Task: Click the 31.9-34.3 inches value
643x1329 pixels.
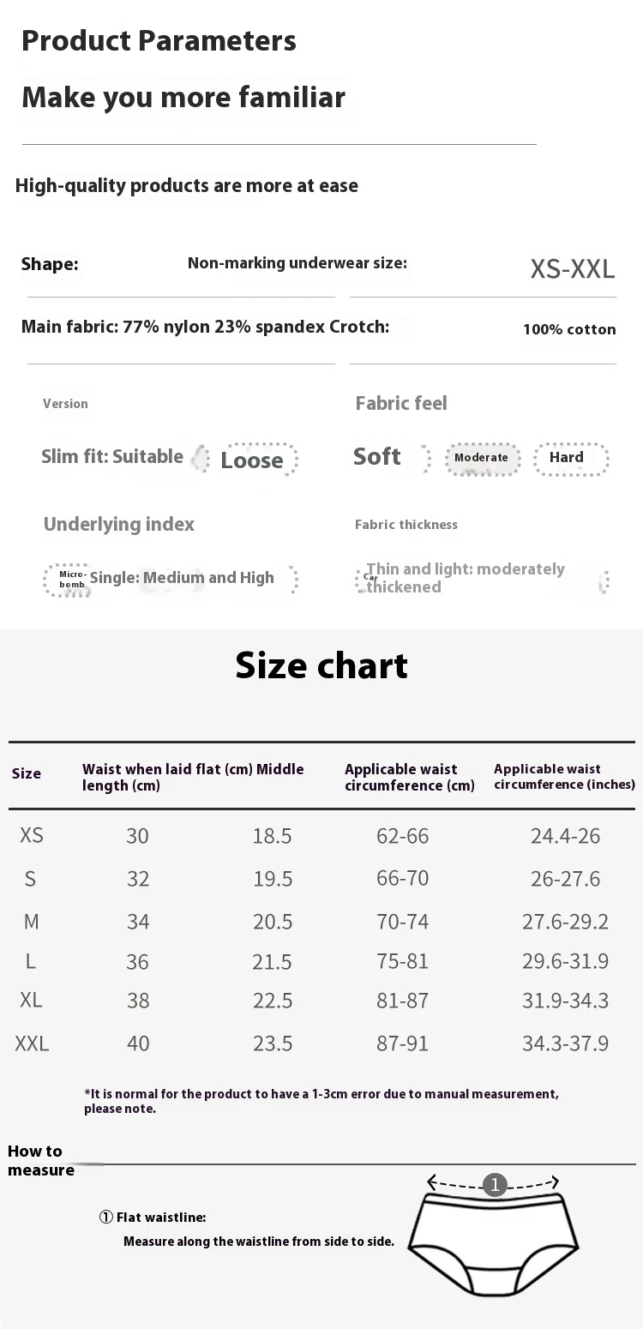Action: [565, 1001]
